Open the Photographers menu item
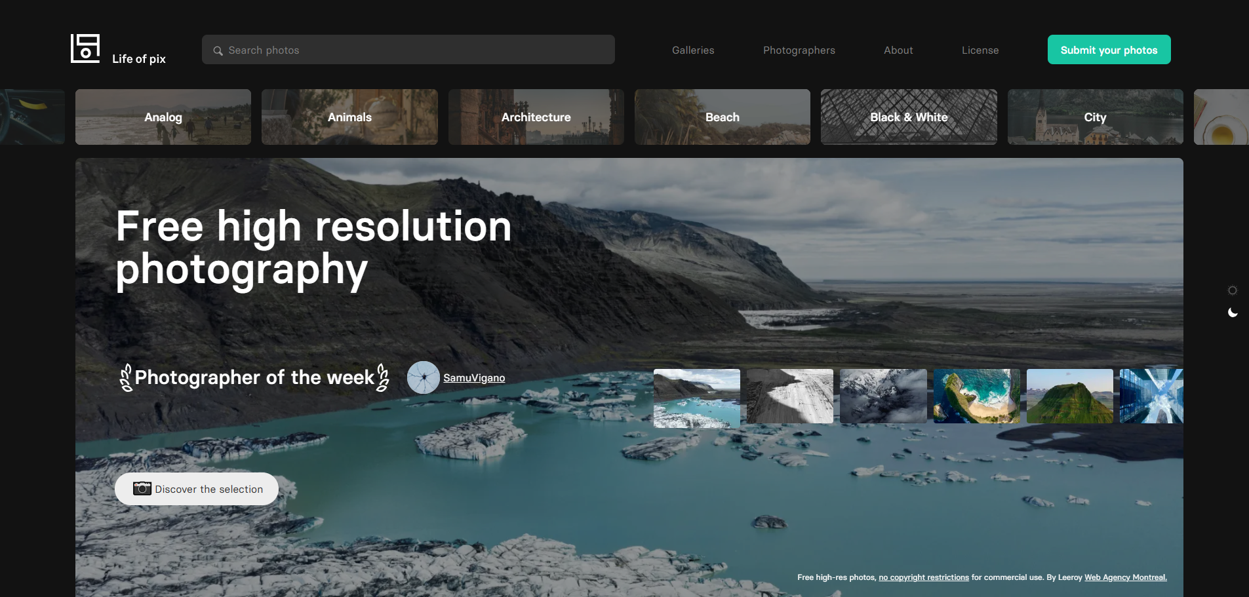Viewport: 1249px width, 597px height. pos(799,50)
